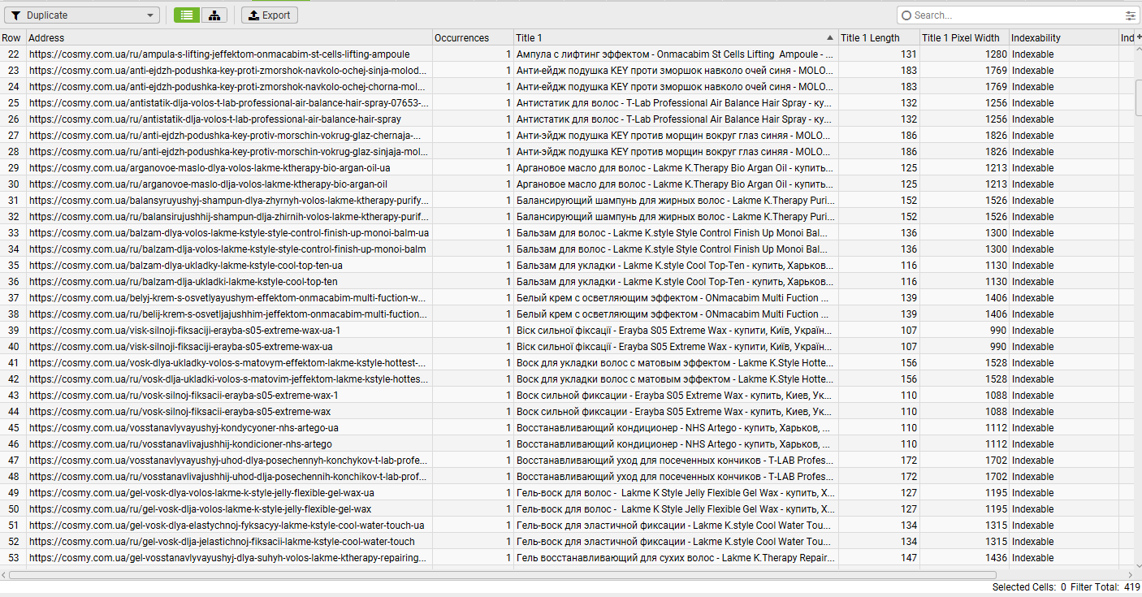The height and width of the screenshot is (597, 1142).
Task: Select the gel-vosstanavlyvayushyj address in row 53
Action: (x=229, y=558)
